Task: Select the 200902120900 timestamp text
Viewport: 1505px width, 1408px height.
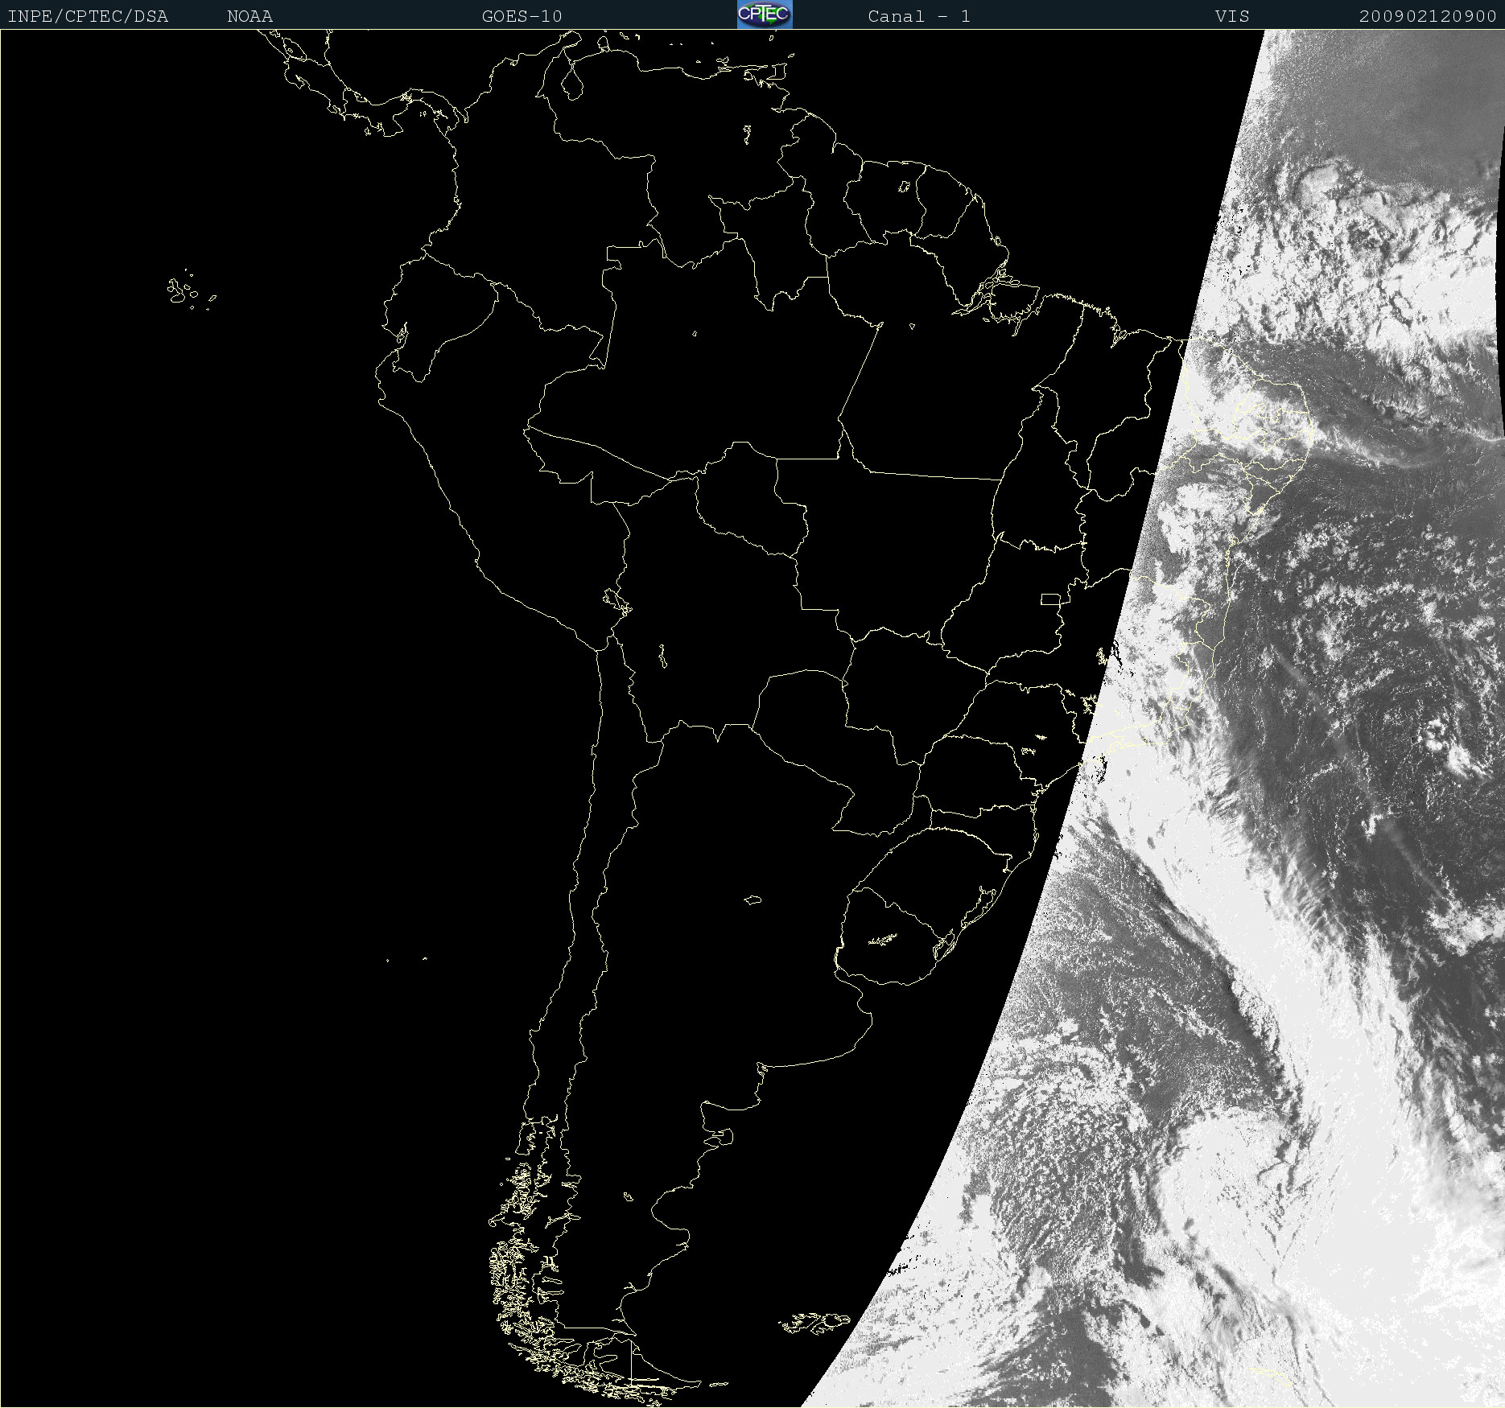Action: coord(1428,16)
